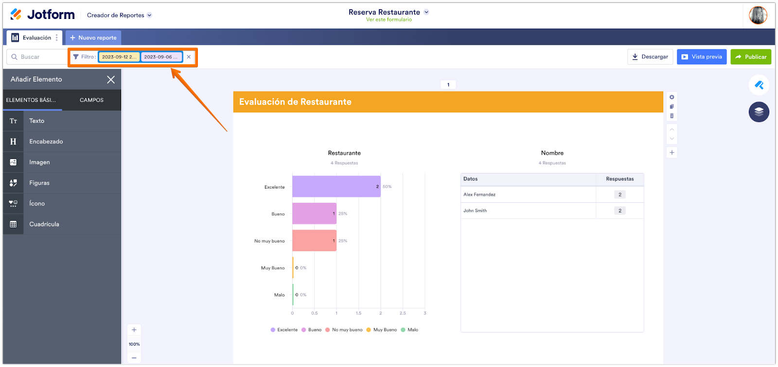Screen dimensions: 778x367
Task: Toggle Excelente series in chart legend
Action: click(284, 330)
